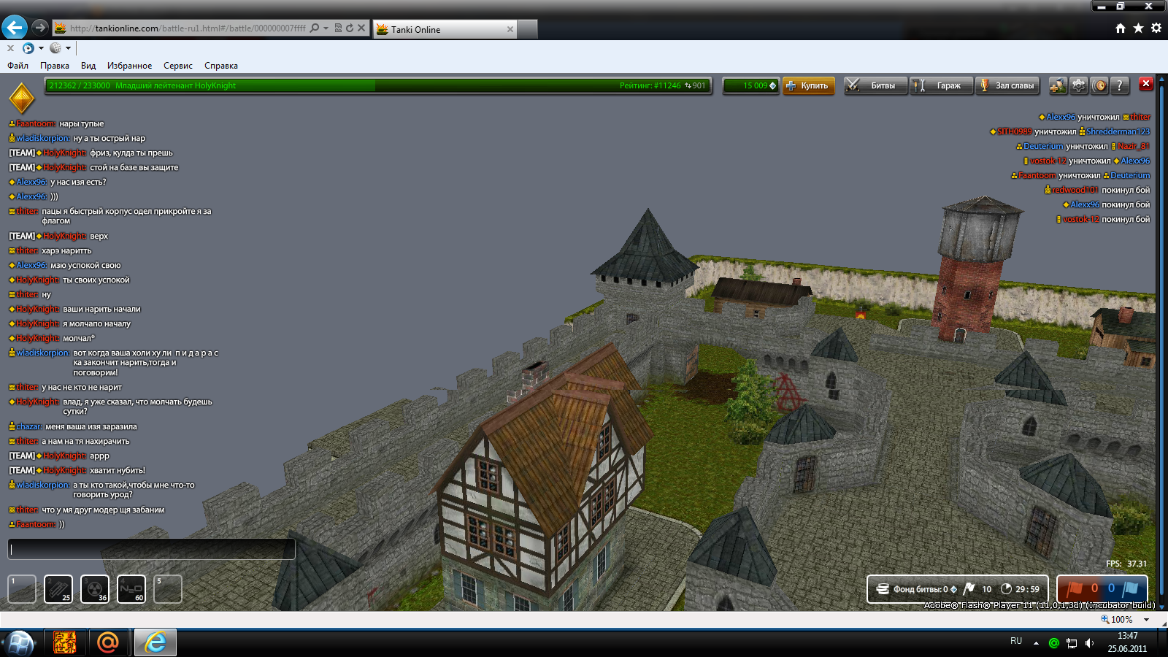The height and width of the screenshot is (657, 1168).
Task: Click RU language indicator
Action: point(1016,641)
